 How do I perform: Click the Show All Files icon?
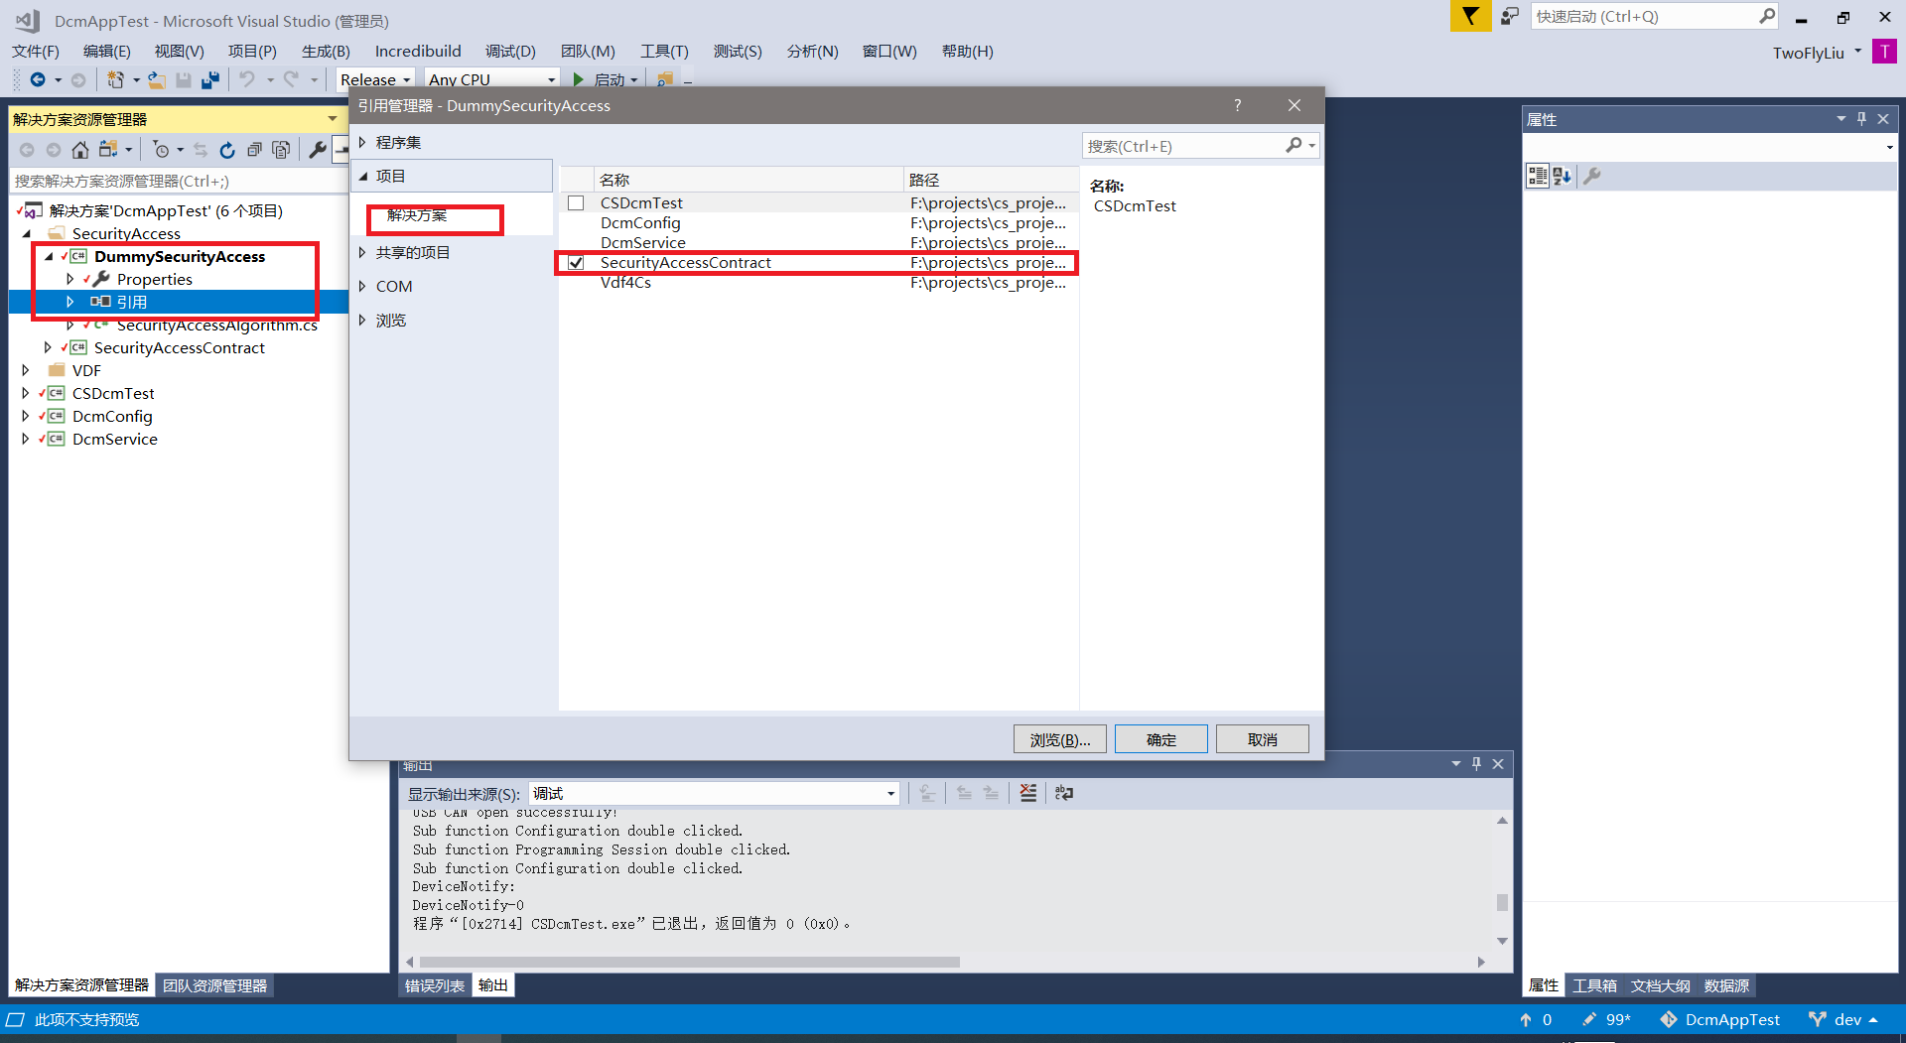click(281, 150)
